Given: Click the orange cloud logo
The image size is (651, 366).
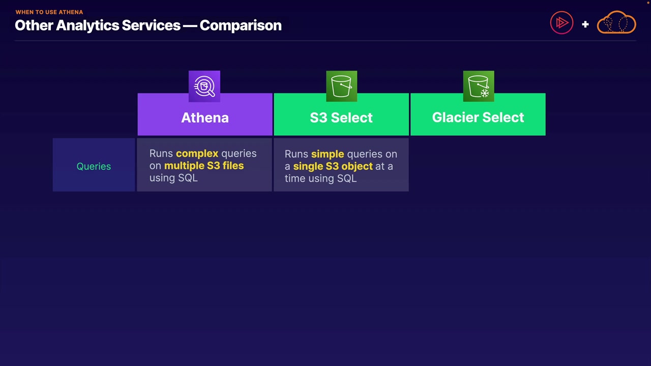Looking at the screenshot, I should point(616,23).
